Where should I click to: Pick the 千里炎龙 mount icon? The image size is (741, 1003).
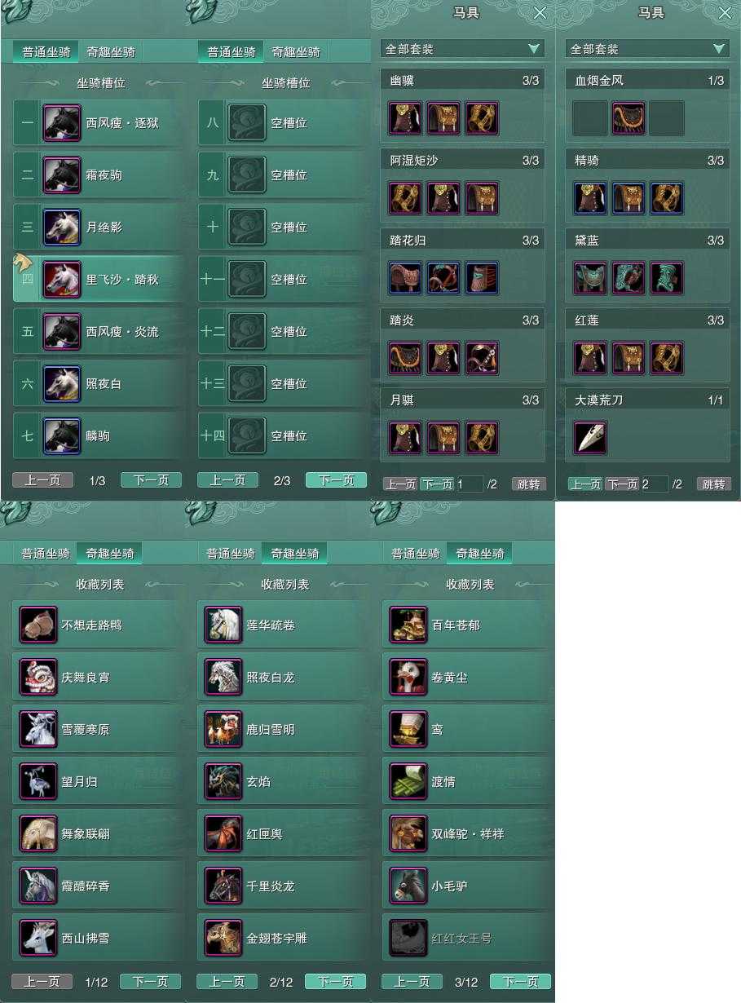tap(224, 886)
